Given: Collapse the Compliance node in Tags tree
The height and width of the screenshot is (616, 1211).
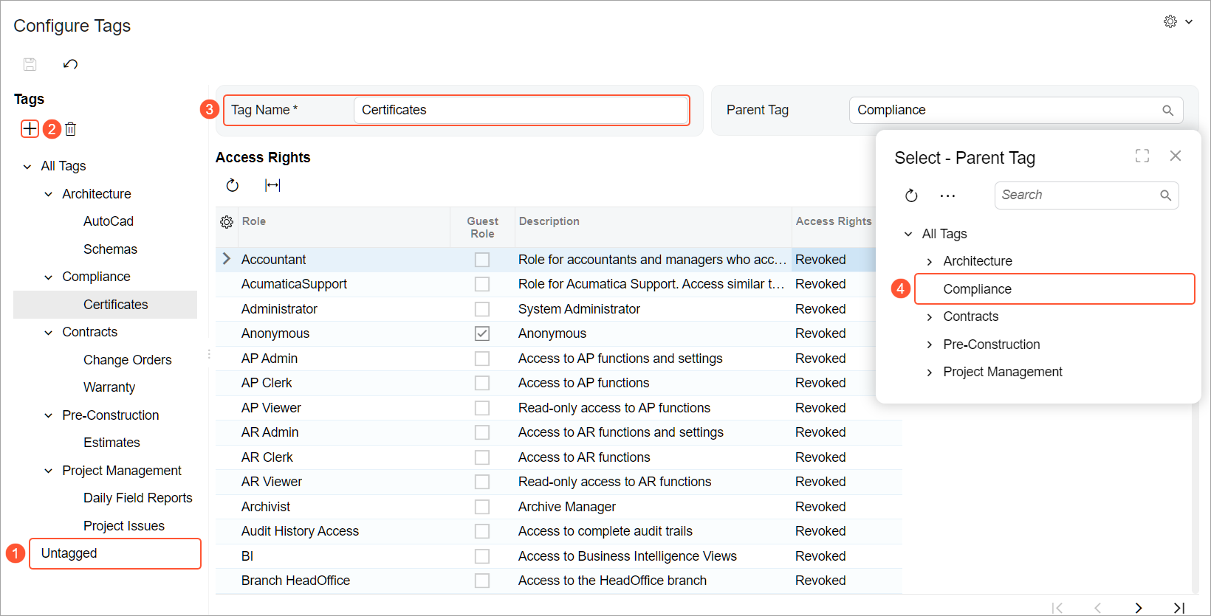Looking at the screenshot, I should (x=49, y=277).
